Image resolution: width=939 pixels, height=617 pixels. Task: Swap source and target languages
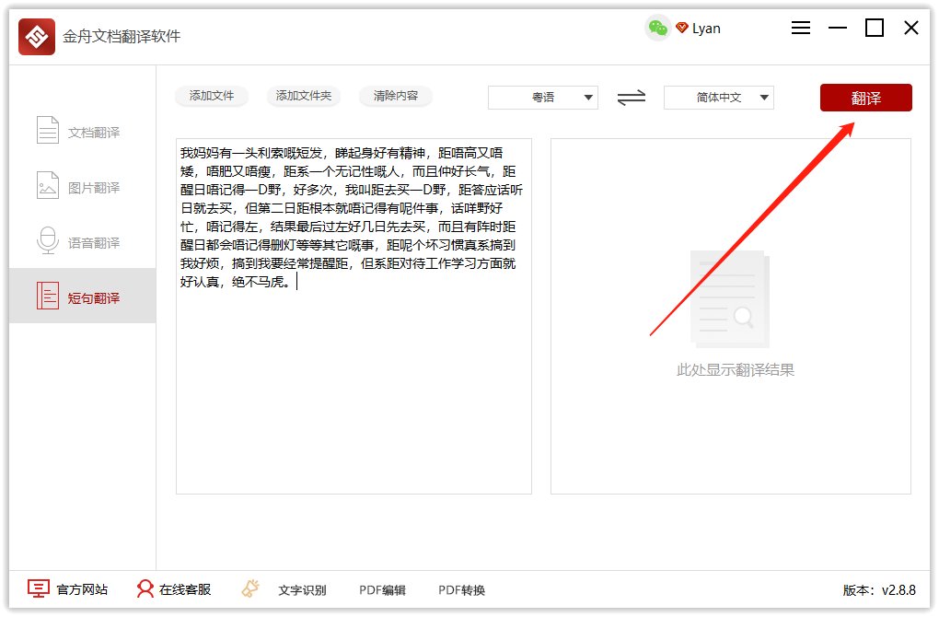click(x=631, y=98)
